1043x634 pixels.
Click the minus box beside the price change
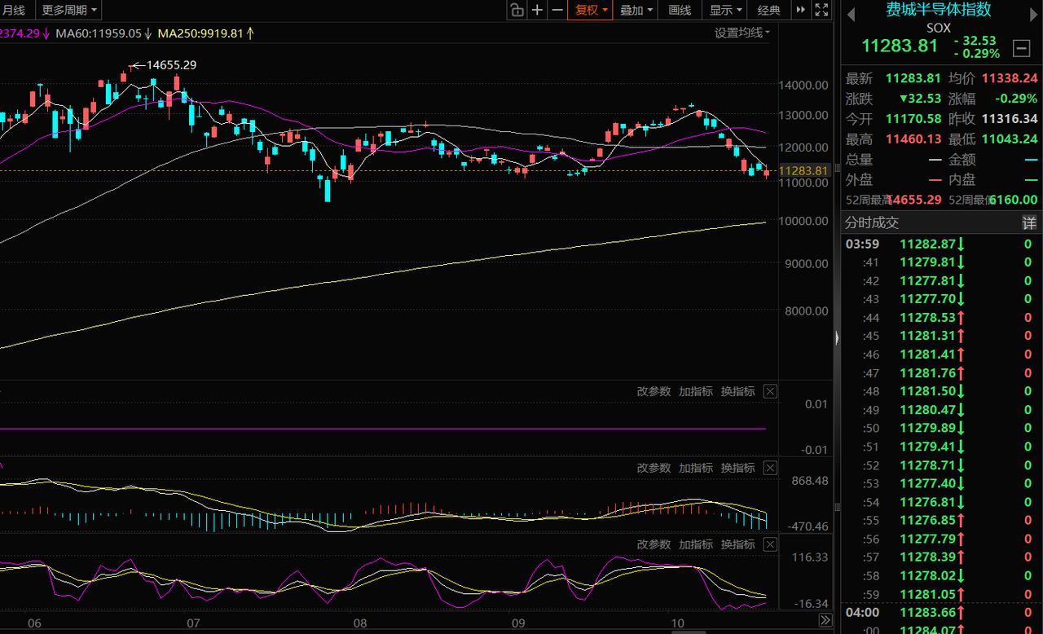click(1021, 49)
